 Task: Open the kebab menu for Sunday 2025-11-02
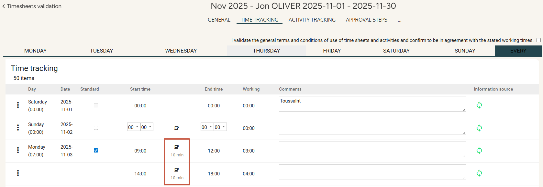pos(18,128)
